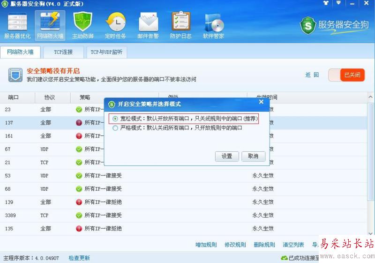The height and width of the screenshot is (263, 375).
Task: Click scrollbar up arrow of rules list
Action: pyautogui.click(x=370, y=97)
